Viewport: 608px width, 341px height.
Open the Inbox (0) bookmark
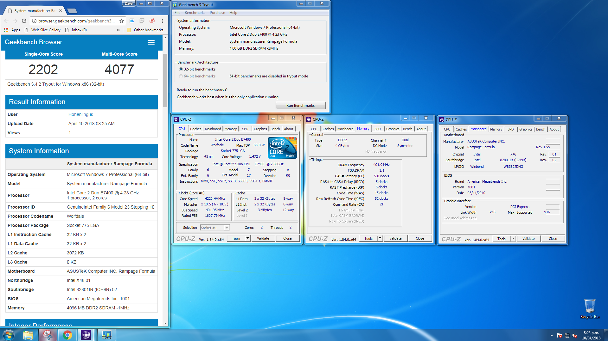pos(76,30)
